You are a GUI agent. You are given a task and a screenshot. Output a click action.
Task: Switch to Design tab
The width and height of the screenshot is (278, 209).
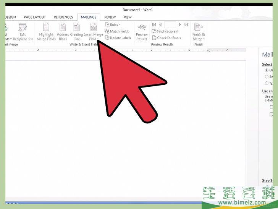[11, 17]
